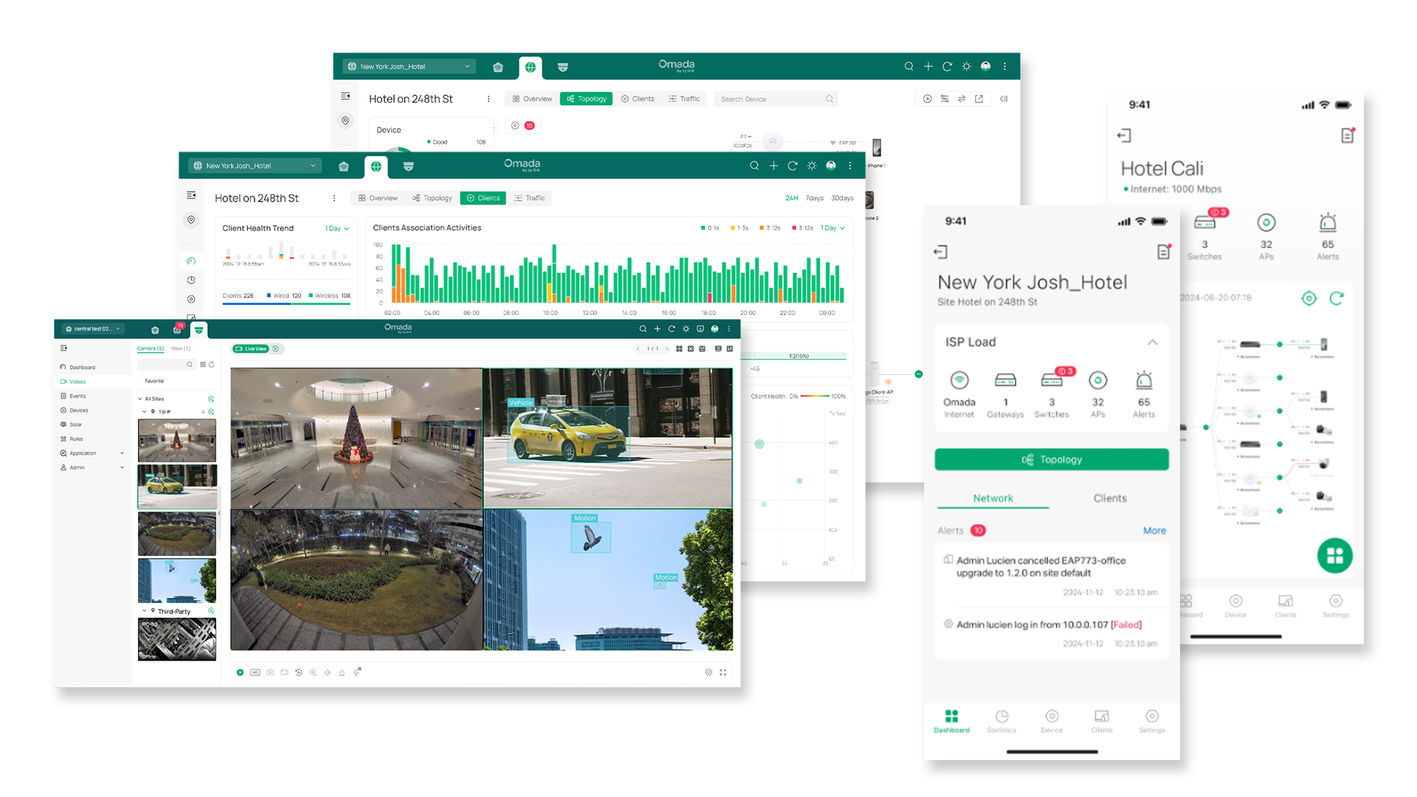Select 24H time range

[791, 198]
